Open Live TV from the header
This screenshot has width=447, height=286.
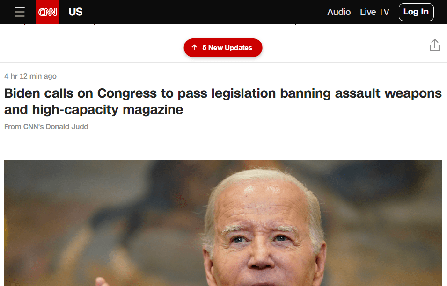[x=374, y=12]
